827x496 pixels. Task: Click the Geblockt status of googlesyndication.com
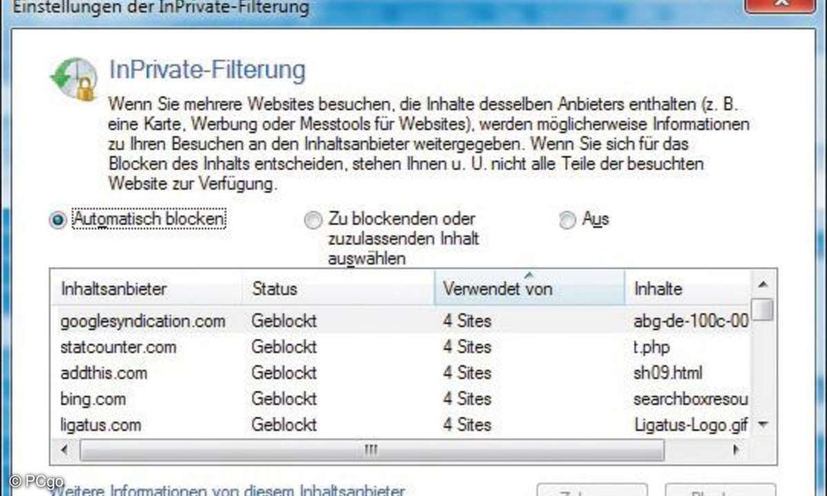pyautogui.click(x=283, y=320)
